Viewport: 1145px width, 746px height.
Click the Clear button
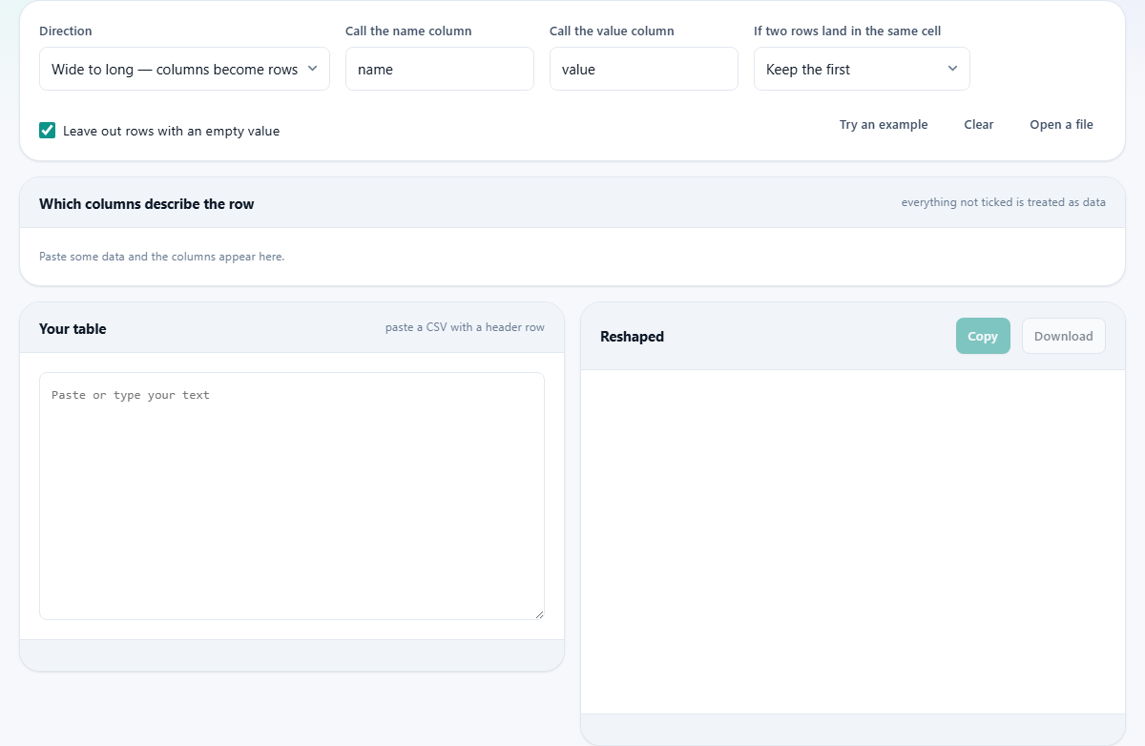point(979,125)
